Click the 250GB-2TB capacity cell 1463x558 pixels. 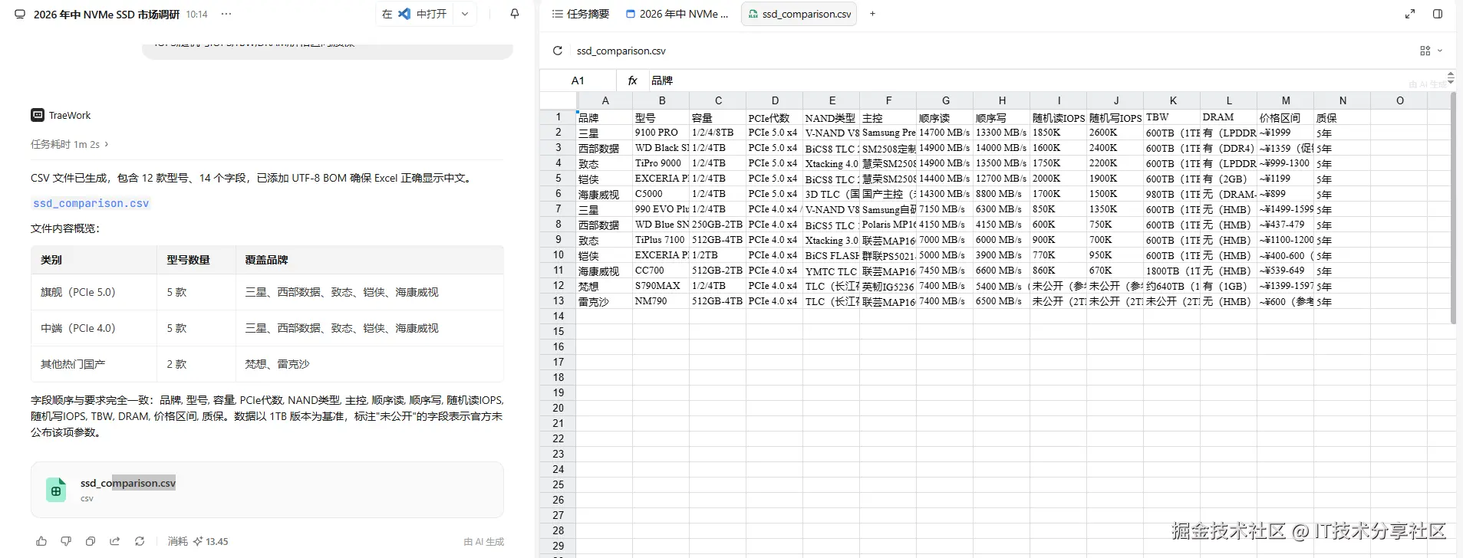718,225
